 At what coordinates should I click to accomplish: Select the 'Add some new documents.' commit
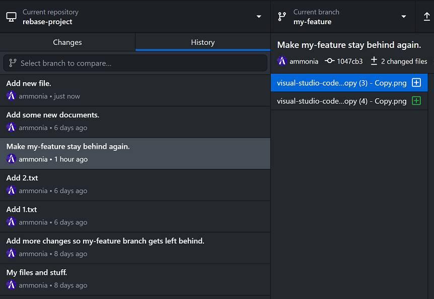point(135,122)
